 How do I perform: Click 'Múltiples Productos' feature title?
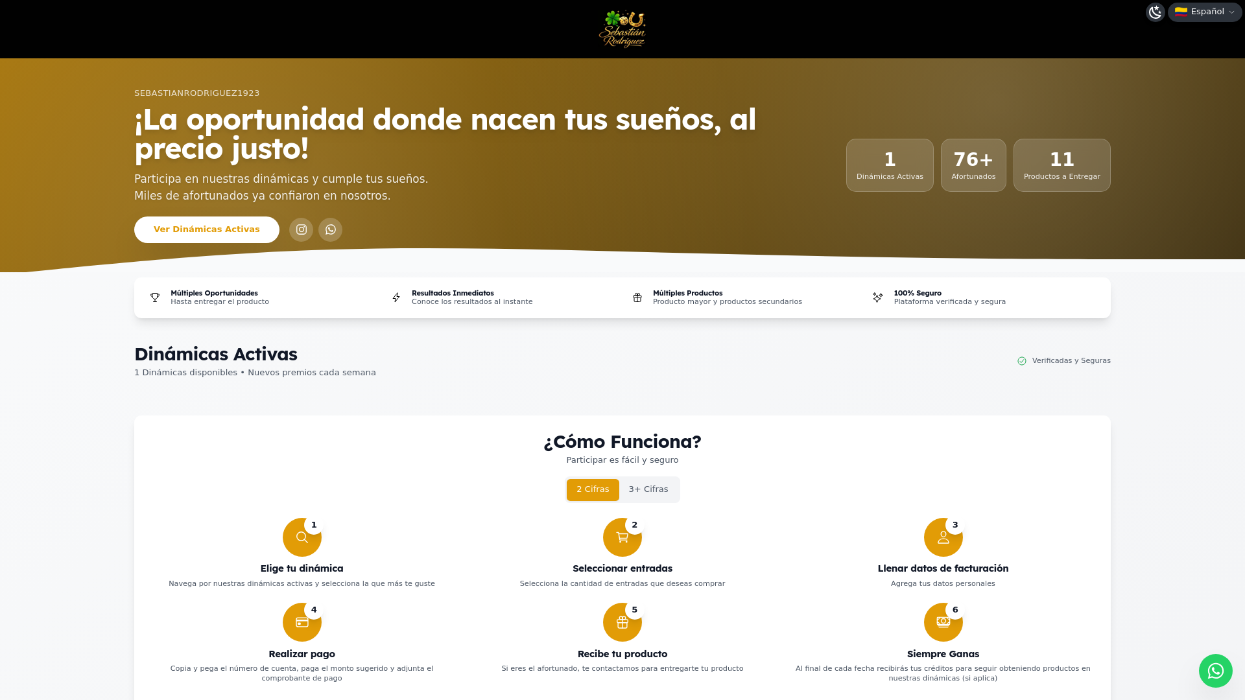(688, 294)
